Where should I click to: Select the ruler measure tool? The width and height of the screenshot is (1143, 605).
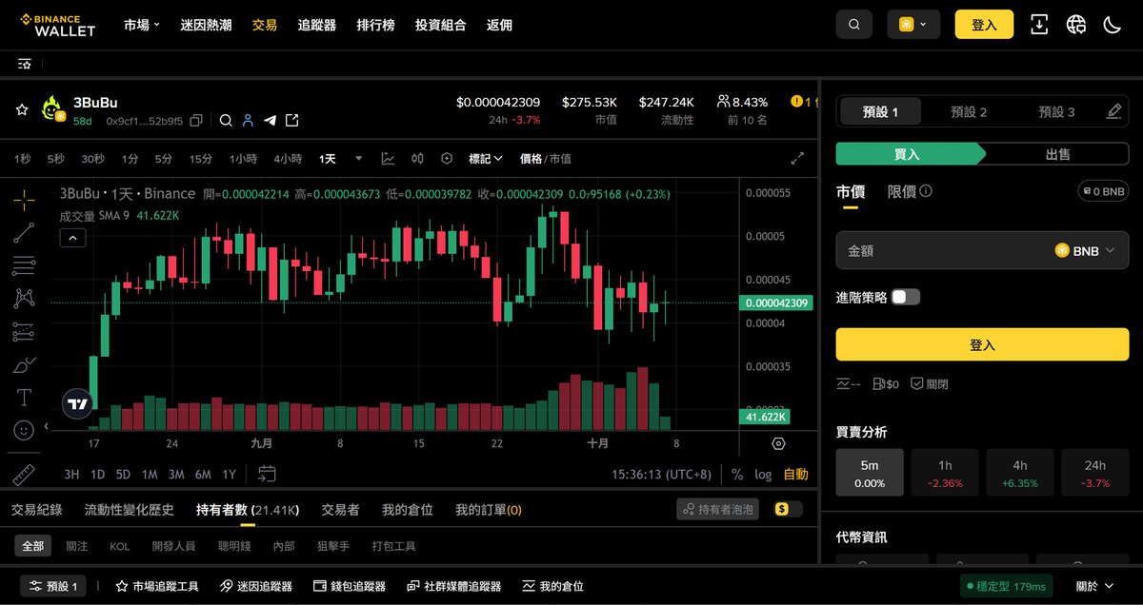pos(24,473)
